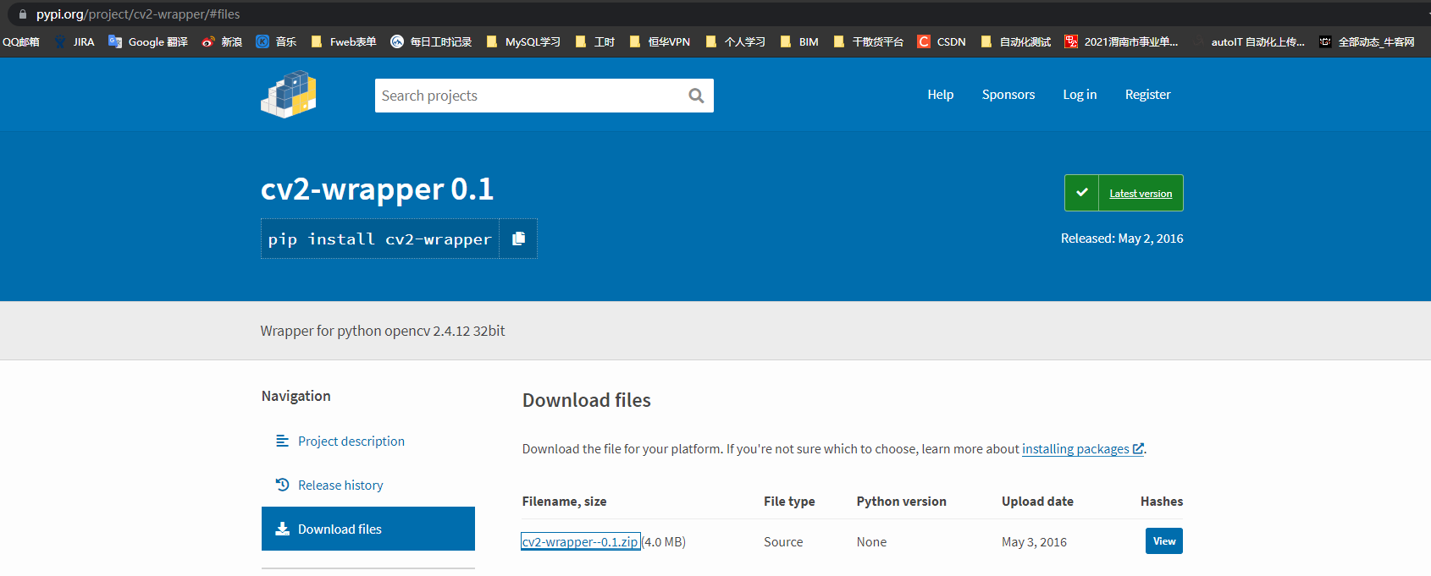This screenshot has height=576, width=1431.
Task: Click the Filename, size column header
Action: point(564,502)
